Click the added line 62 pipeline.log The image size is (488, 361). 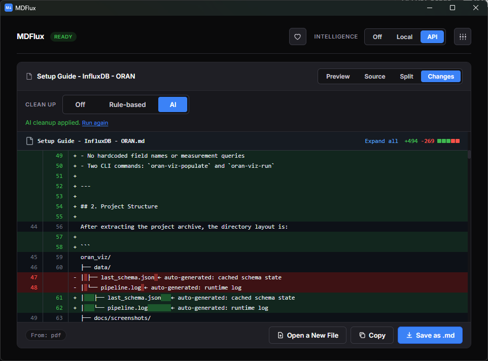click(242, 308)
